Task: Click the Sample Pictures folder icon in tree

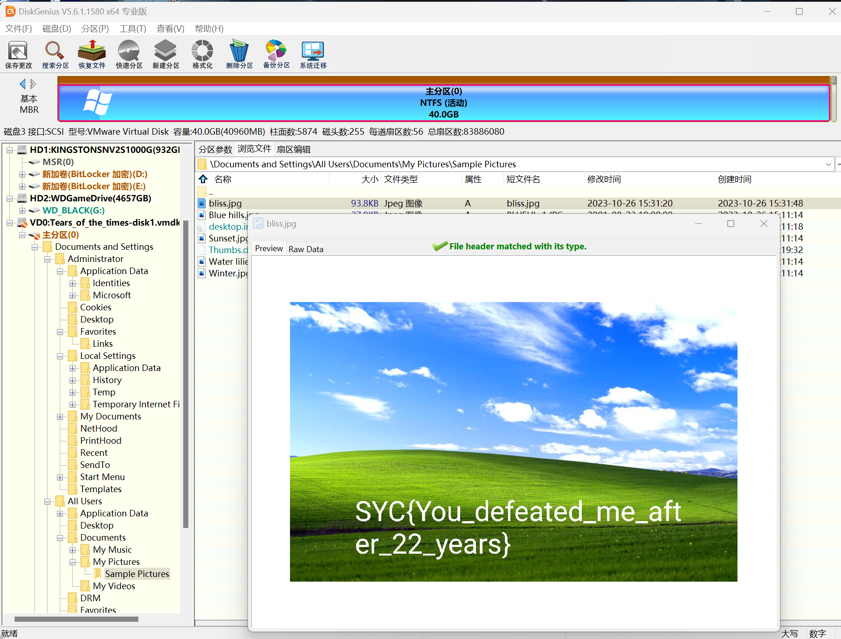Action: [x=98, y=573]
